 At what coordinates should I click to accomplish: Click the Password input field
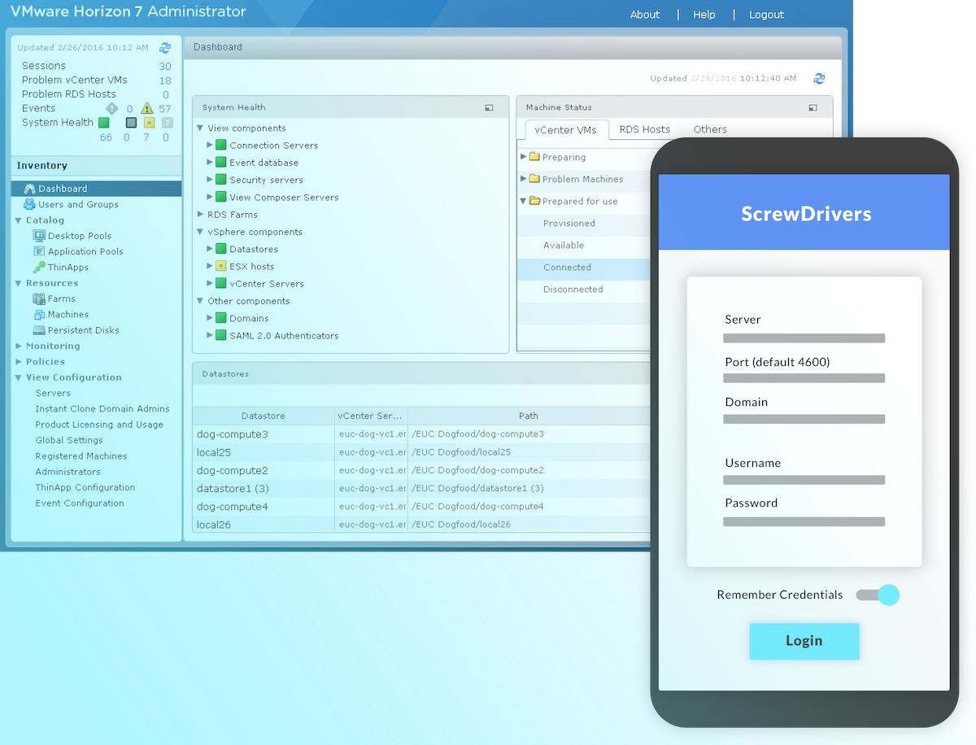tap(804, 521)
